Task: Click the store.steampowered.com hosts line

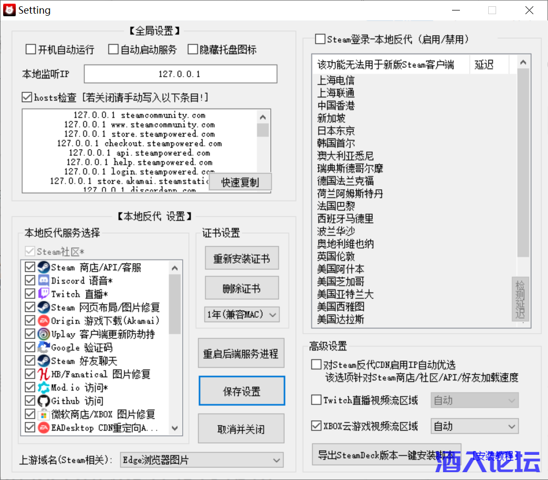Action: pos(139,134)
